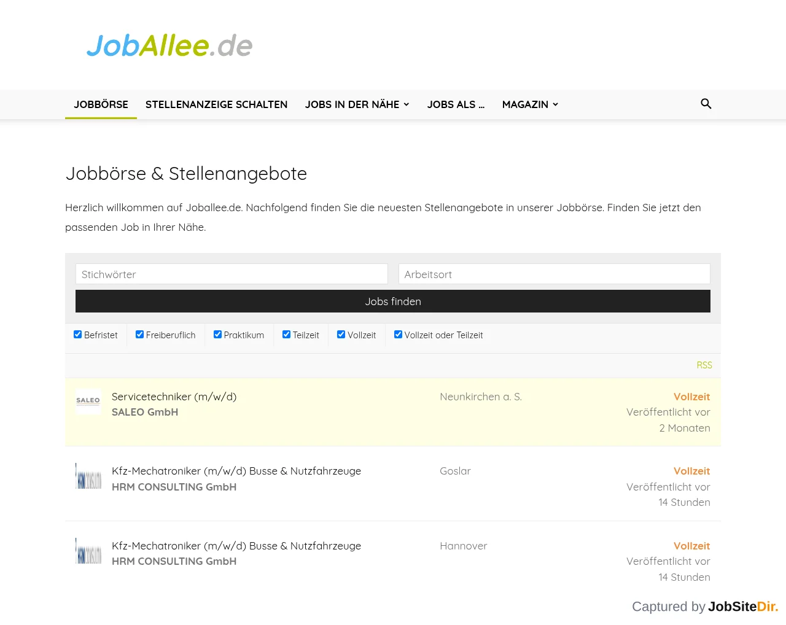Open Kfz-Mechatroniker job title in Hannover row

pyautogui.click(x=236, y=546)
